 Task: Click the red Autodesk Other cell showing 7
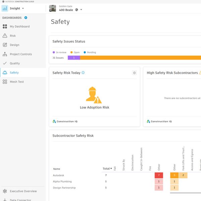[159, 175]
